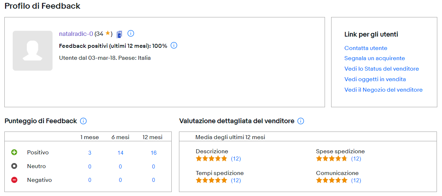Screen dimensions: 442x196
Task: Click the green Positivo plus icon
Action: coord(14,153)
